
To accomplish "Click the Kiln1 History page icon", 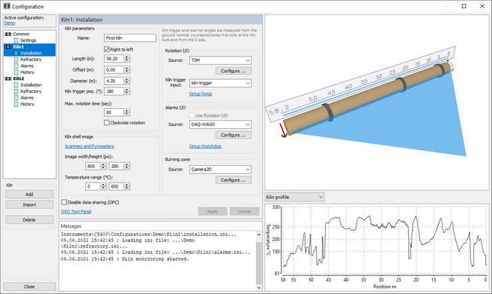I will 16,72.
